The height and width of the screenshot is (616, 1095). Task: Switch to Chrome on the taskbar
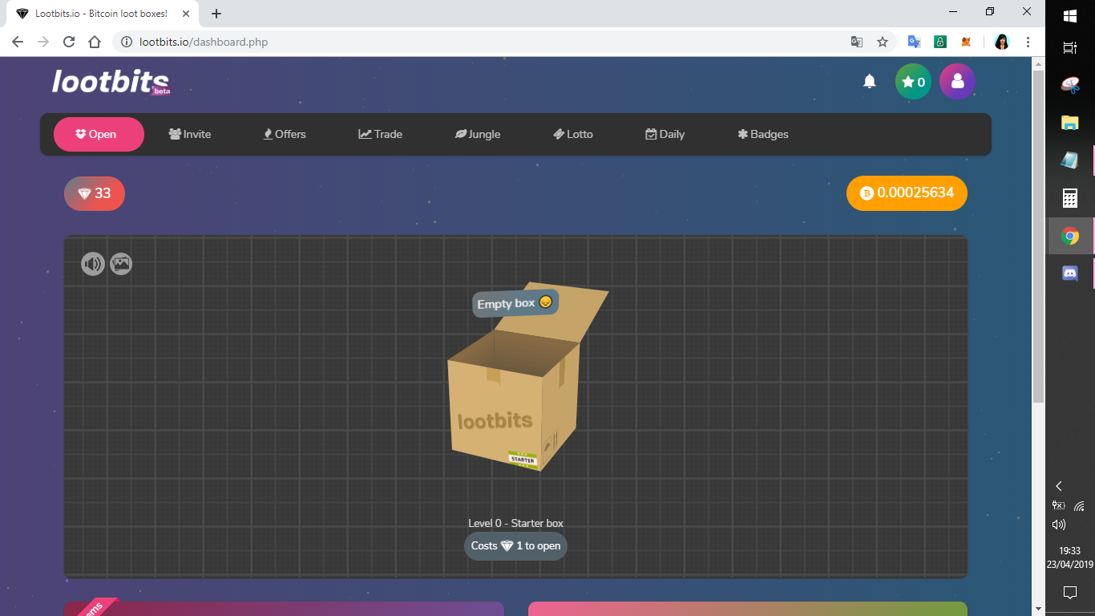tap(1070, 236)
